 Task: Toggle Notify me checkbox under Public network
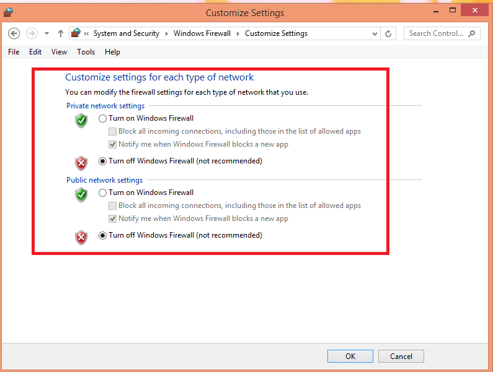pyautogui.click(x=112, y=218)
